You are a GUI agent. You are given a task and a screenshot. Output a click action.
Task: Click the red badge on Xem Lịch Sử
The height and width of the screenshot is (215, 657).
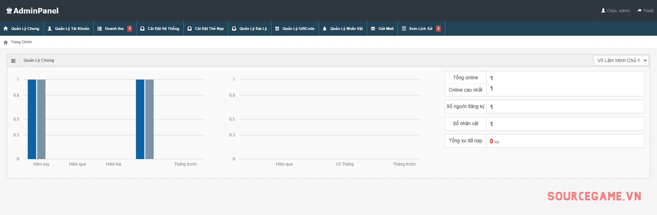tap(438, 29)
